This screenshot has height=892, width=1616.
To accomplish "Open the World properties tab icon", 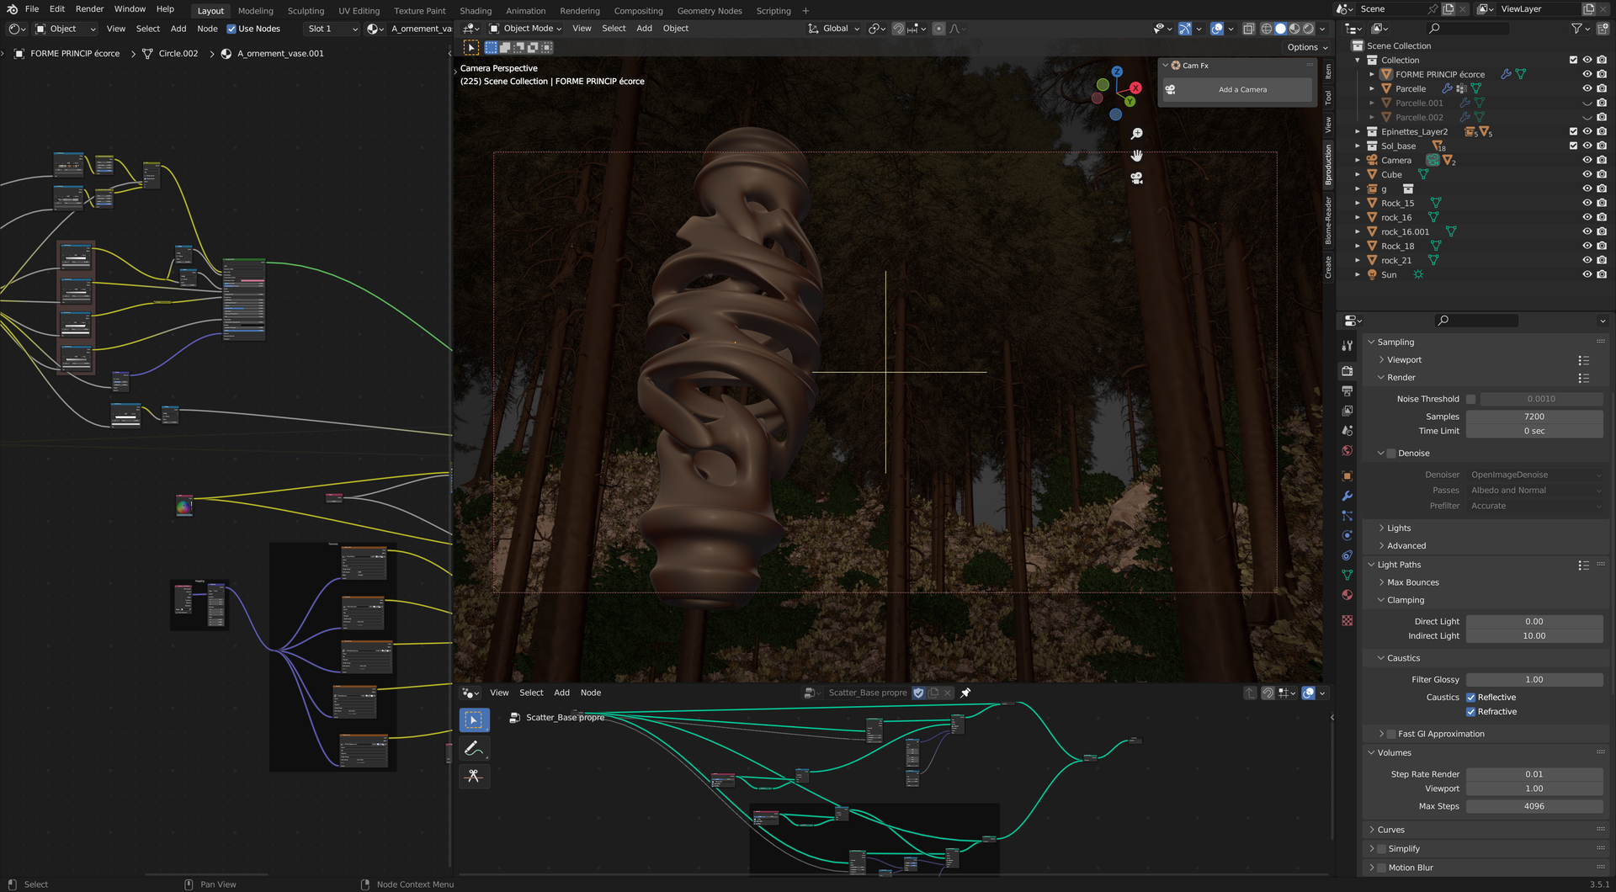I will point(1347,451).
